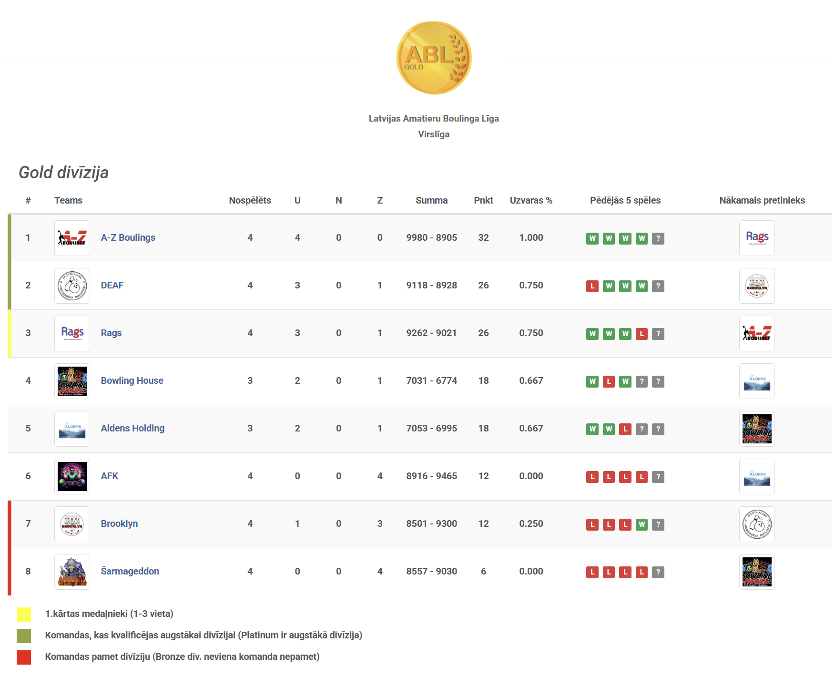Open the Brooklyn team logo in row 7
835x677 pixels.
point(72,524)
